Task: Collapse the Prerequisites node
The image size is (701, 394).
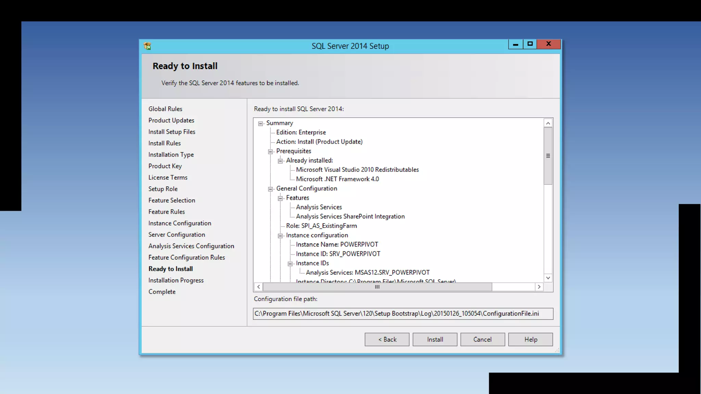Action: pyautogui.click(x=270, y=152)
